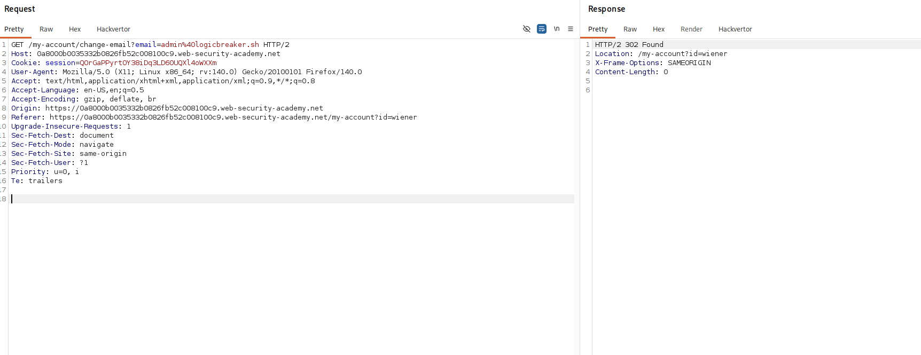Click the Upgrade-Insecure-Requests header line
The height and width of the screenshot is (355, 921).
coord(71,127)
